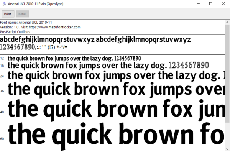This screenshot has width=230, height=151.
Task: Click the 48 point size label
Action: click(x=2, y=112)
